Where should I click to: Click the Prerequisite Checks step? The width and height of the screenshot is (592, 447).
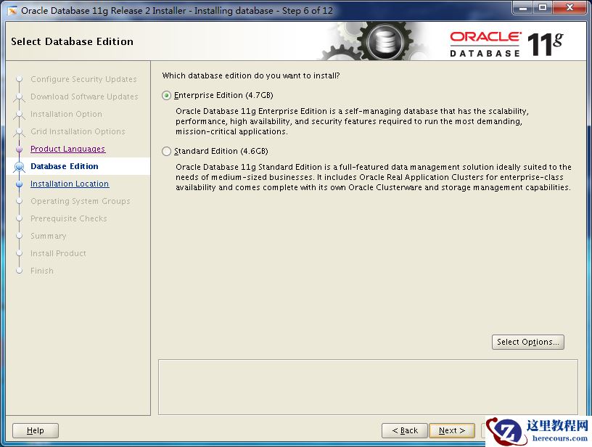coord(69,218)
